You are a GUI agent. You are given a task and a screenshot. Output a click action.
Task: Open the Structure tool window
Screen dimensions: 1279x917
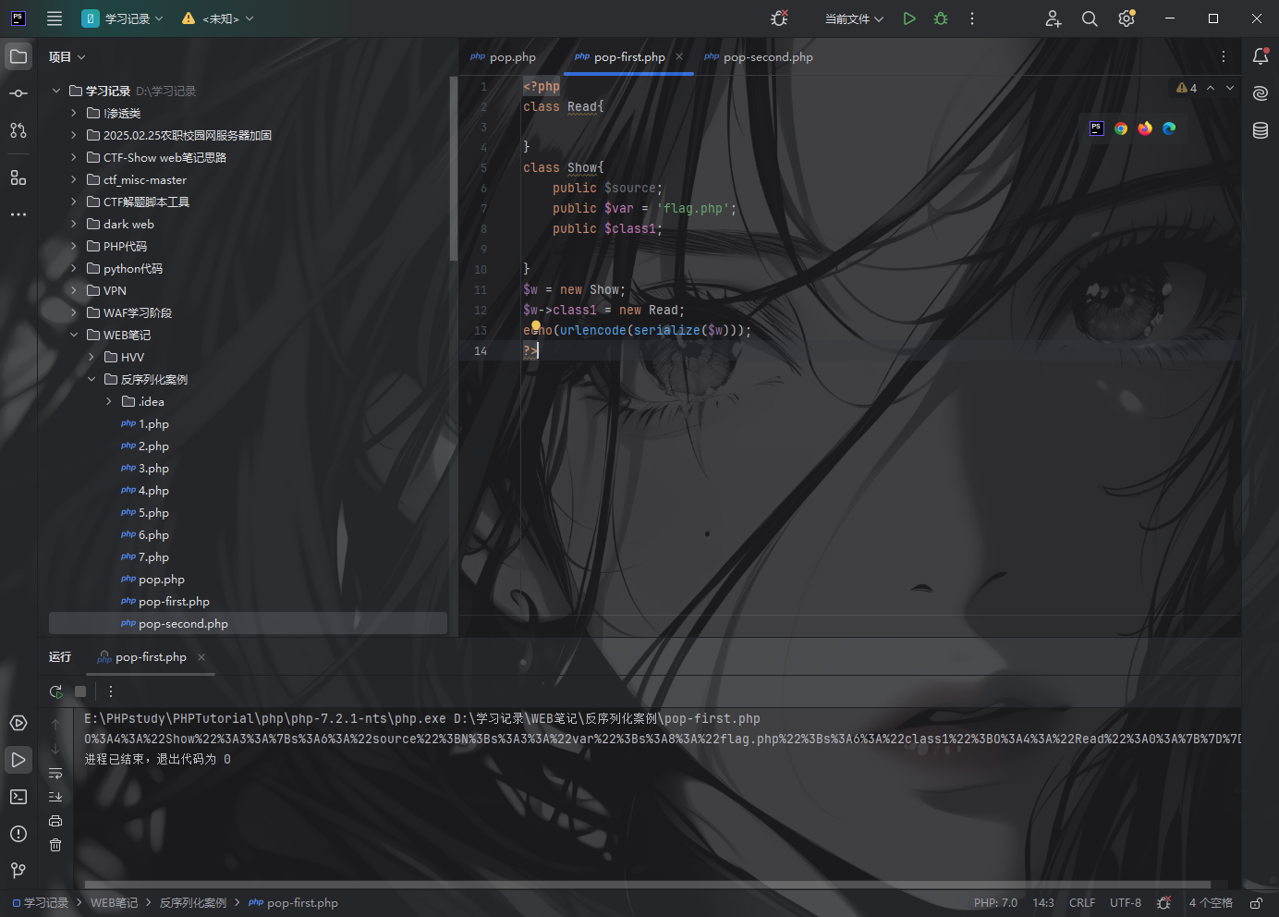tap(18, 177)
